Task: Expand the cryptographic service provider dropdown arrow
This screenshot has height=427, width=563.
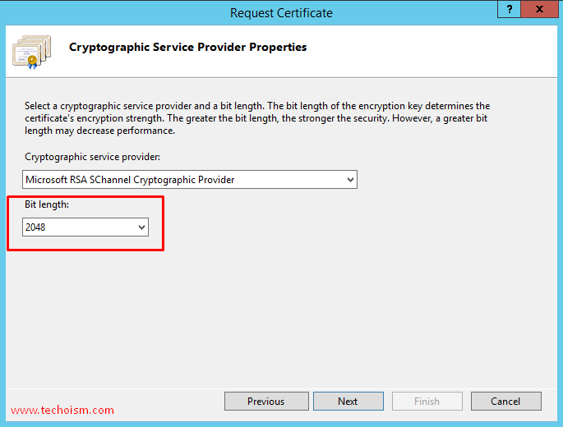Action: point(350,180)
